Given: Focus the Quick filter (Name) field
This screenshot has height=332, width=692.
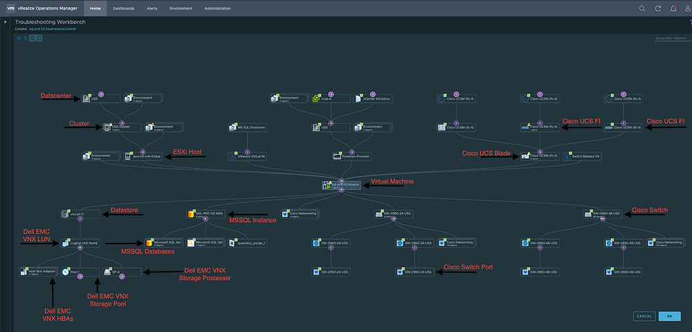Looking at the screenshot, I should pos(673,38).
